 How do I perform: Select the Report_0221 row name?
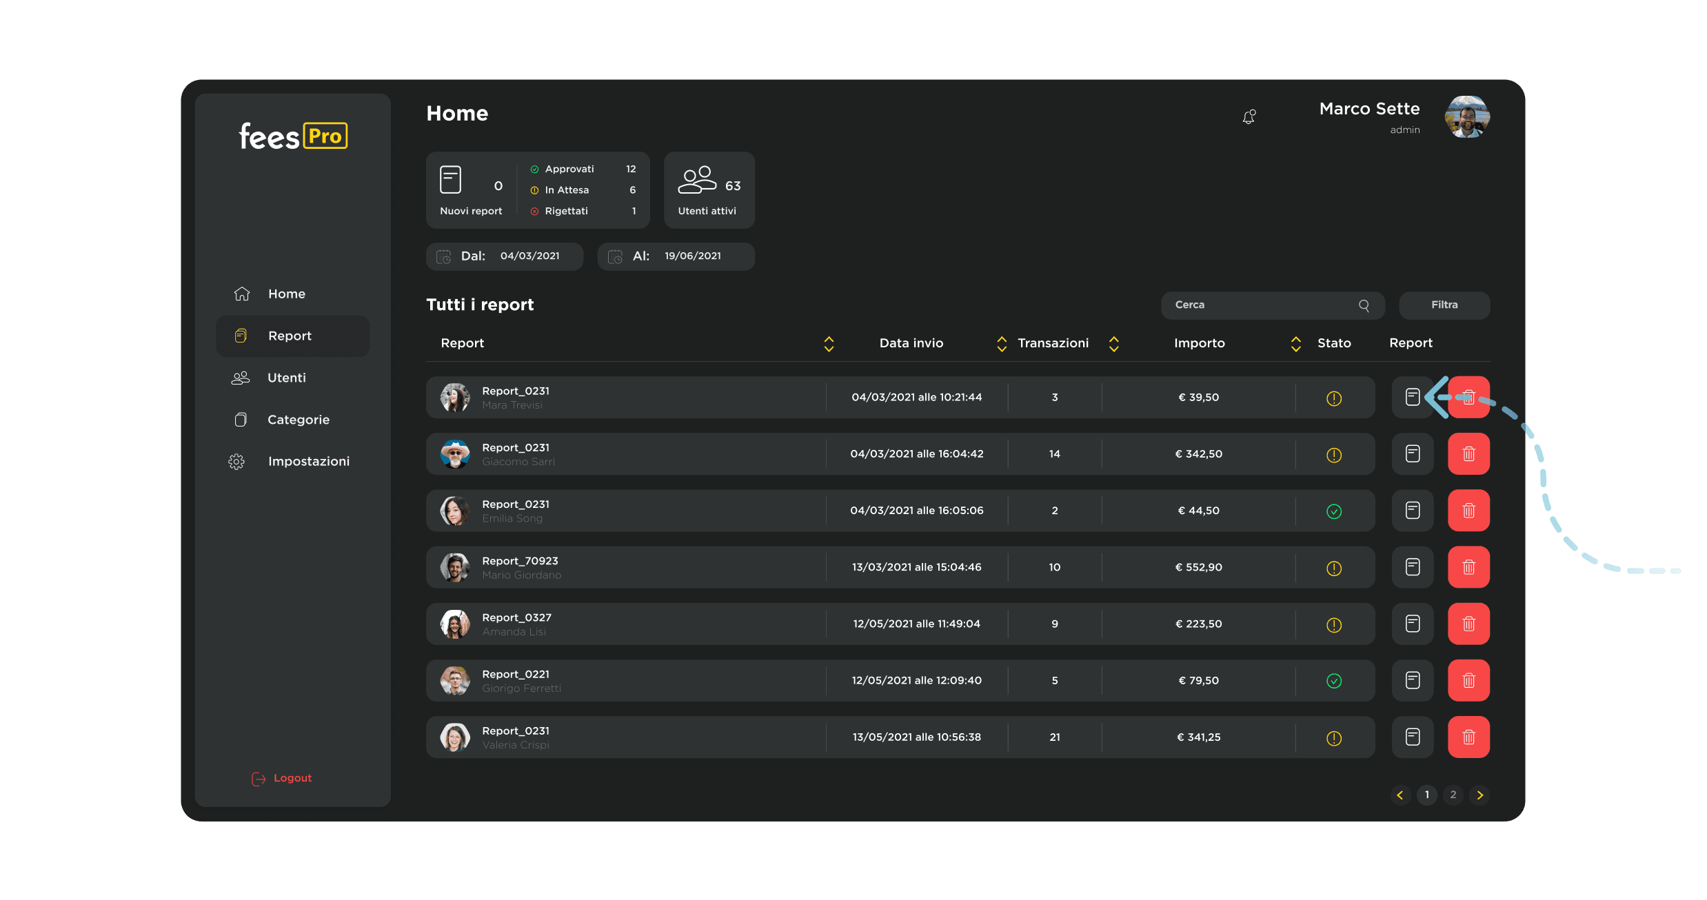tap(516, 674)
